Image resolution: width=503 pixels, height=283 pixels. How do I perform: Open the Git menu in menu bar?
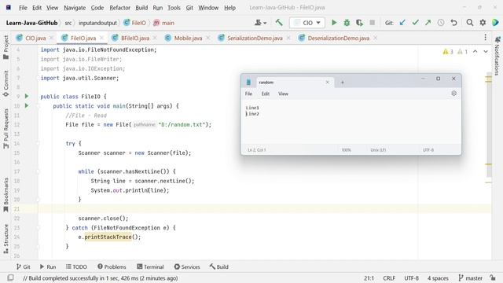pyautogui.click(x=189, y=7)
